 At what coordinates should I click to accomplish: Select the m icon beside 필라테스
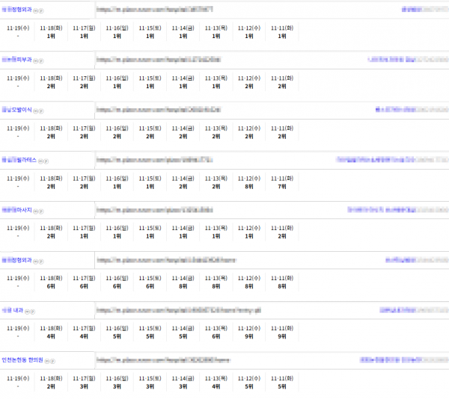coord(40,161)
